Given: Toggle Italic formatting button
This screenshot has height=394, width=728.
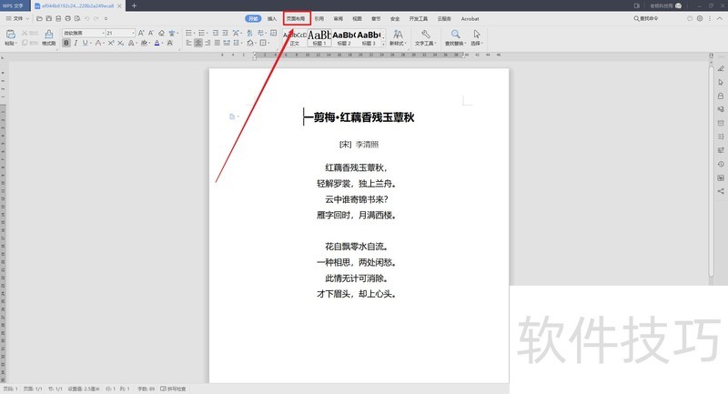Looking at the screenshot, I should click(x=76, y=43).
